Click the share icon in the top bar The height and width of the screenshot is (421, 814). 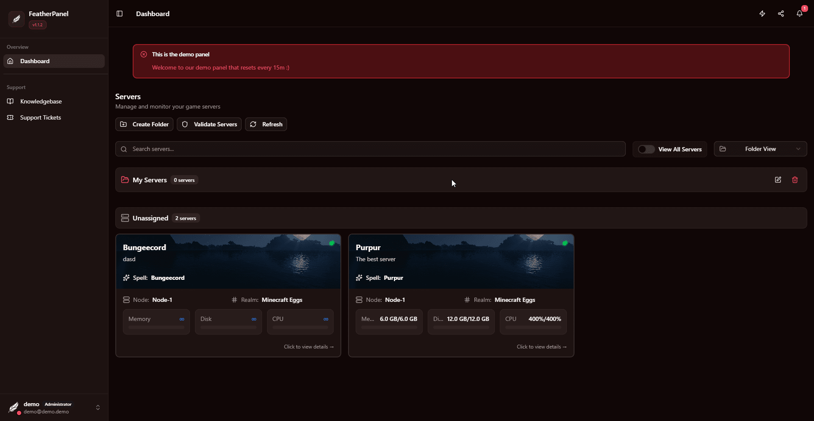click(781, 14)
